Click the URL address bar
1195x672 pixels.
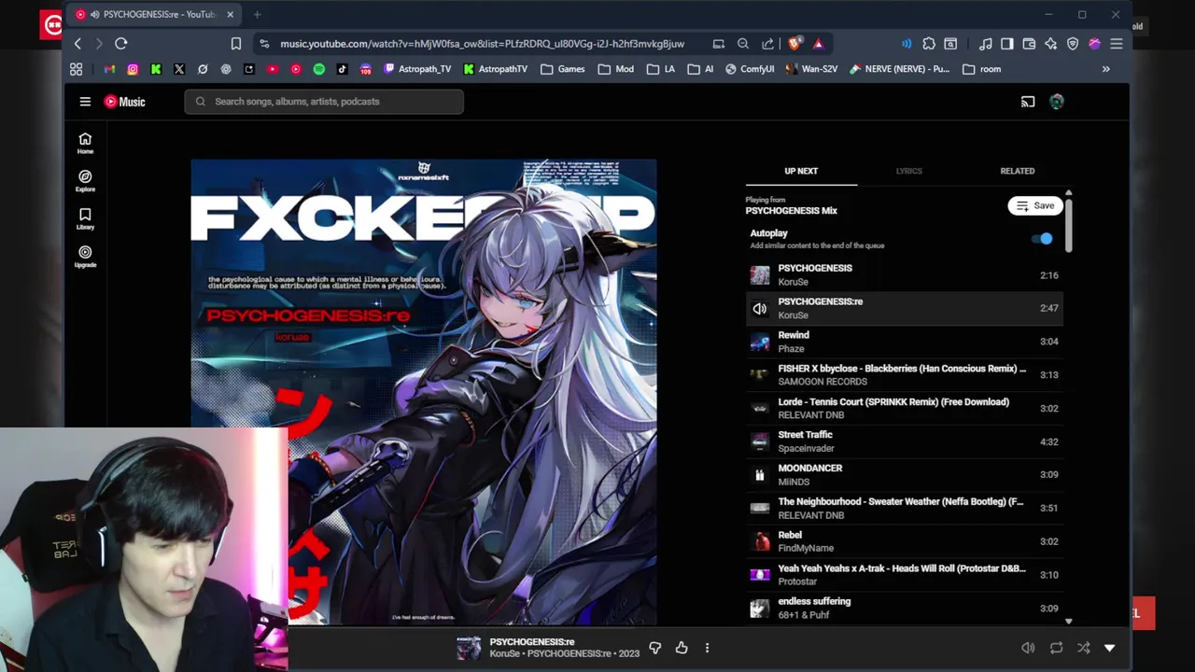click(482, 44)
